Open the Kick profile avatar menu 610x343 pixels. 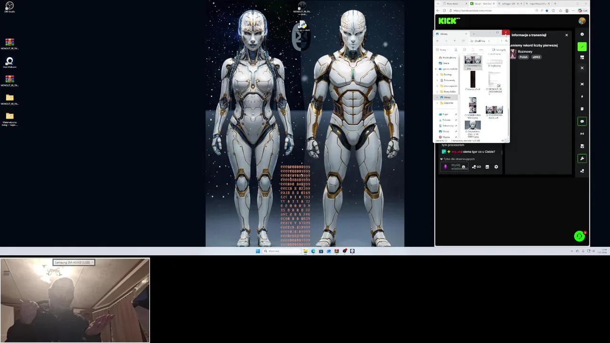pyautogui.click(x=582, y=20)
